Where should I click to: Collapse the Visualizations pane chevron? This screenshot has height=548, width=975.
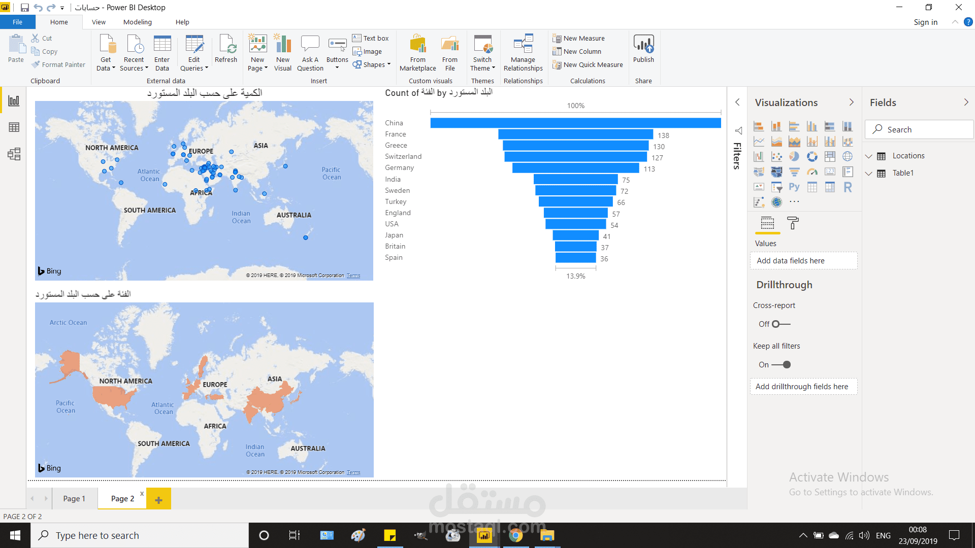point(852,102)
